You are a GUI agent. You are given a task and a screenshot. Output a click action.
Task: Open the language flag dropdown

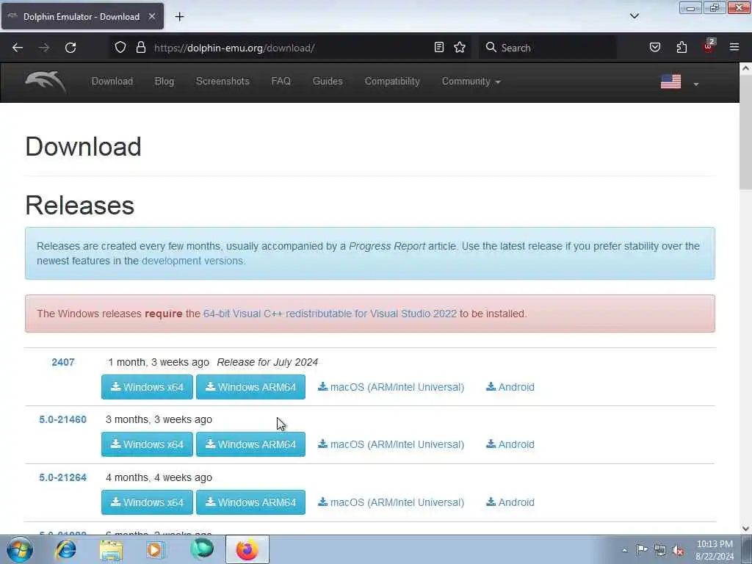click(x=679, y=82)
